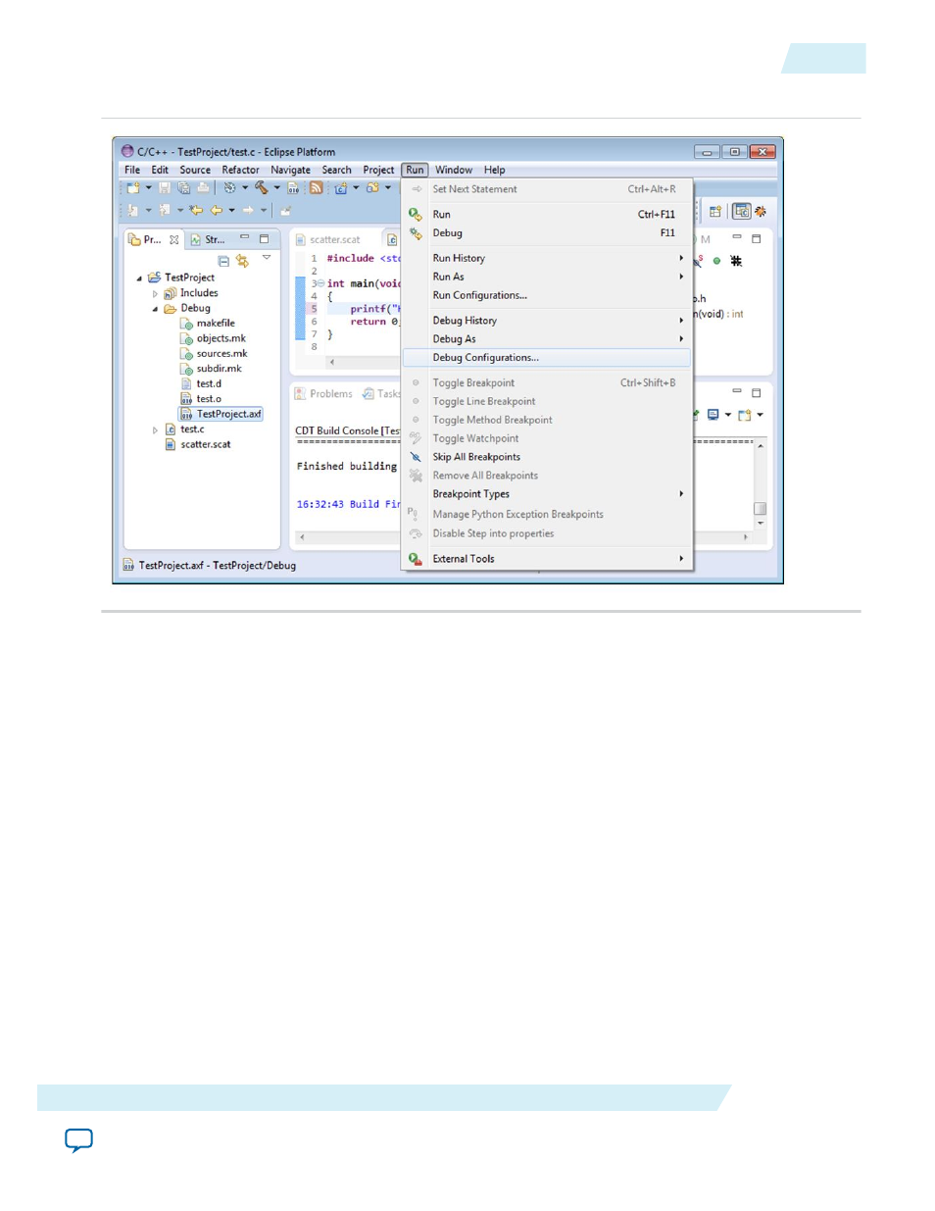Open dropdown arrow next to Build hammer
The width and height of the screenshot is (935, 1211).
pos(277,188)
